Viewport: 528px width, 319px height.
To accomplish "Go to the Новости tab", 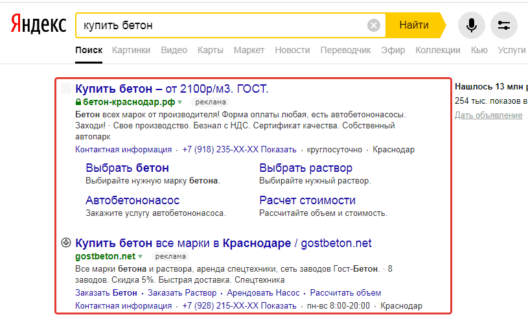I will (292, 50).
